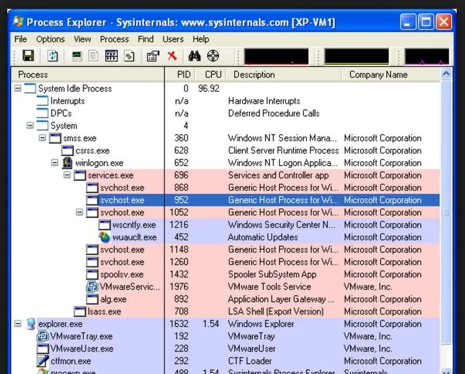Sort by the Description column header
The width and height of the screenshot is (465, 374).
point(284,75)
